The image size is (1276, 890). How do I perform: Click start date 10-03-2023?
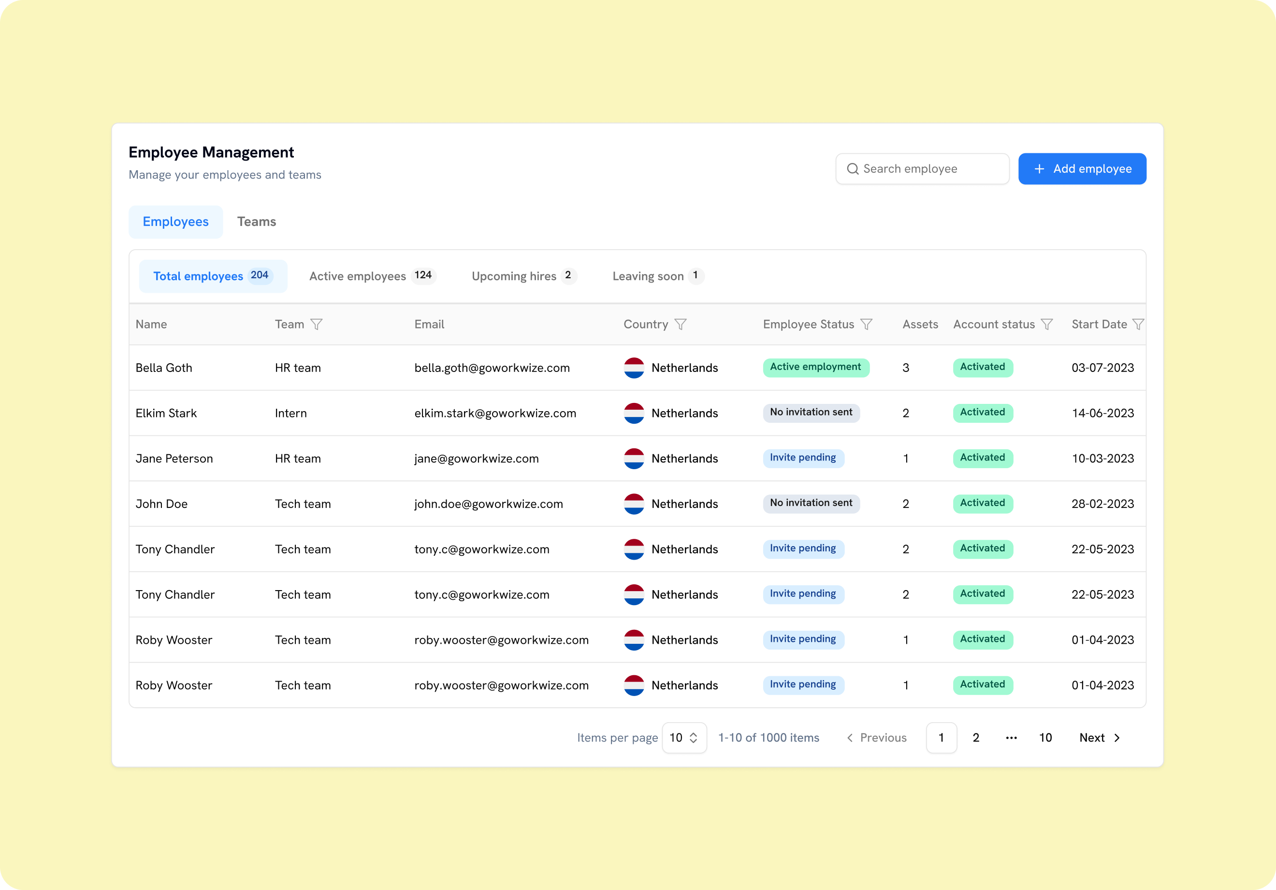tap(1102, 459)
